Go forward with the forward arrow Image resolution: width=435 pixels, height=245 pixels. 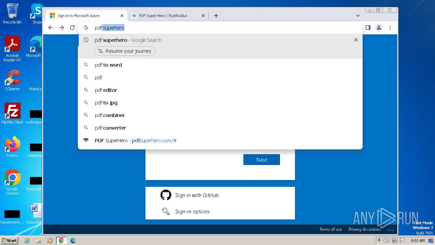(x=62, y=28)
